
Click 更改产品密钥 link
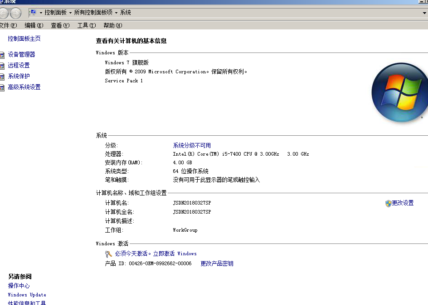coord(217,264)
